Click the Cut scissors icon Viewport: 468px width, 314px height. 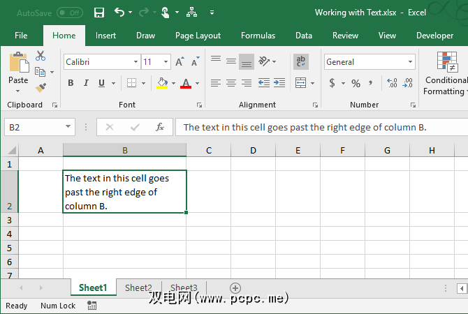click(41, 56)
